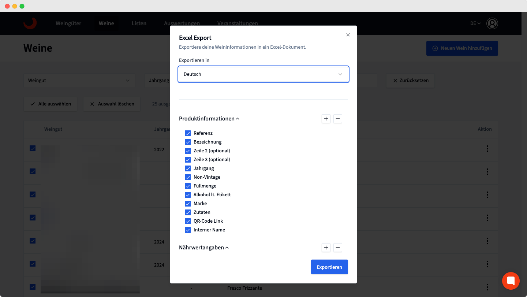Deselect all Nährwertangaben fields with minus
Viewport: 527px width, 297px height.
coord(338,248)
